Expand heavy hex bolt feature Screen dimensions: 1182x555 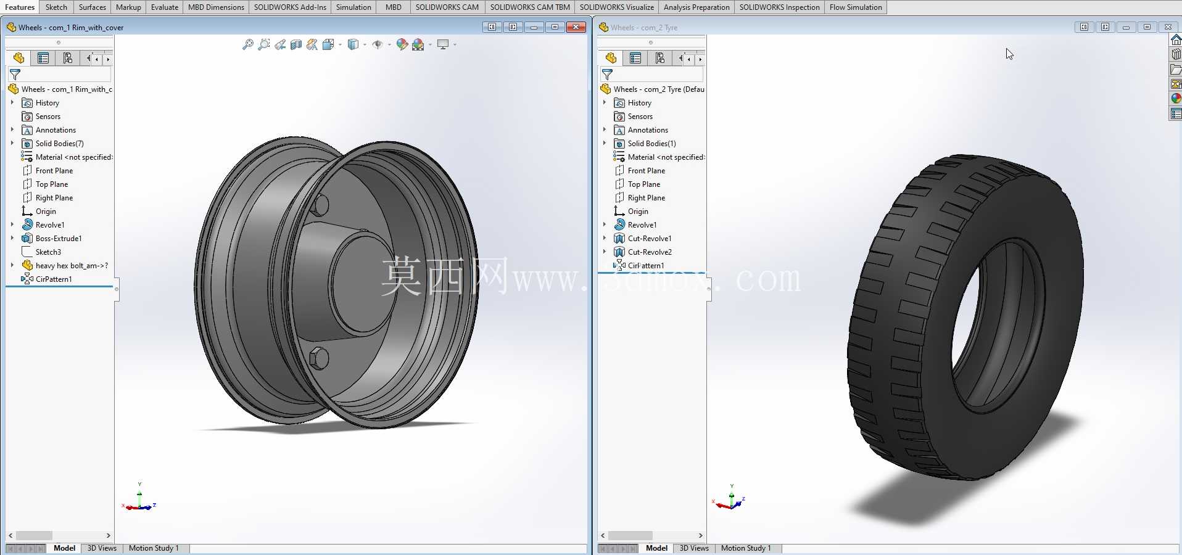(x=12, y=265)
